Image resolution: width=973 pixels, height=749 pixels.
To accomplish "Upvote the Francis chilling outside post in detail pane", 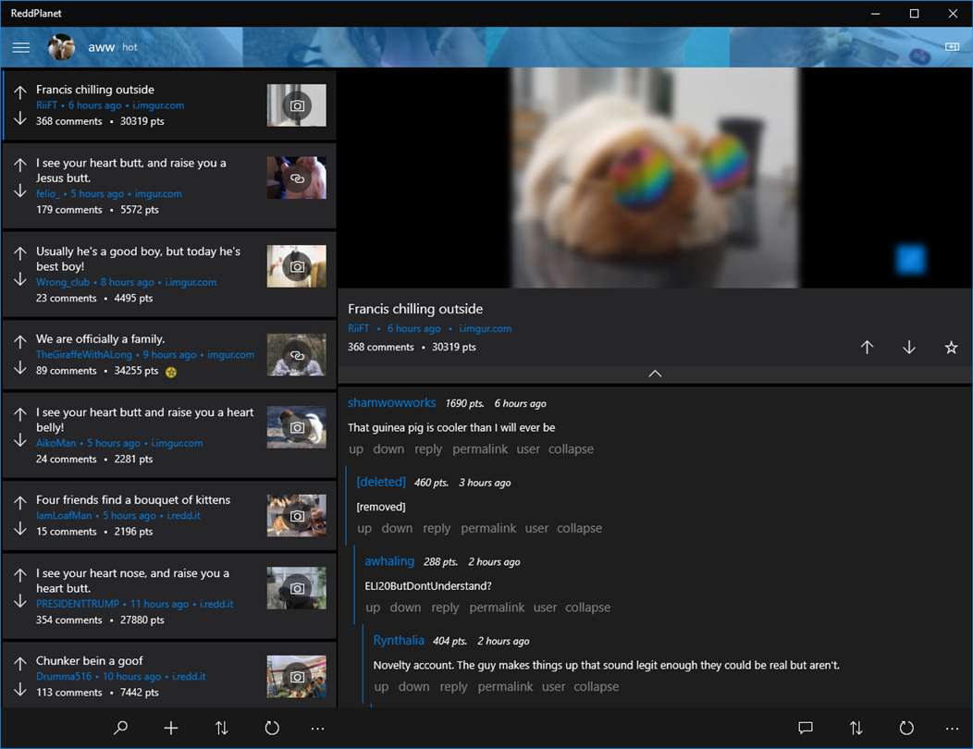I will [x=867, y=348].
